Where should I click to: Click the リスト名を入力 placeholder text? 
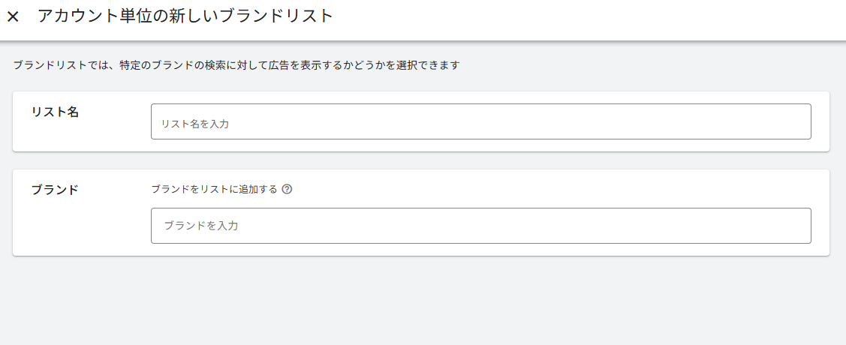coord(195,124)
